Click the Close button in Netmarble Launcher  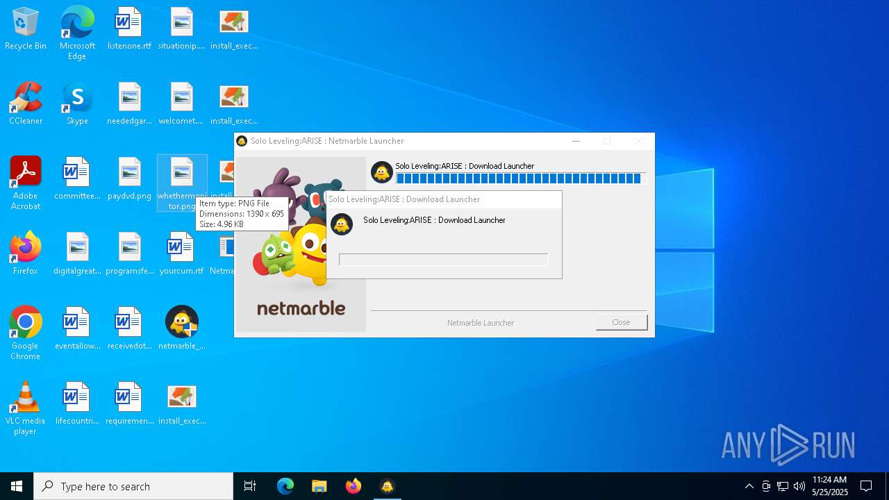pos(621,322)
